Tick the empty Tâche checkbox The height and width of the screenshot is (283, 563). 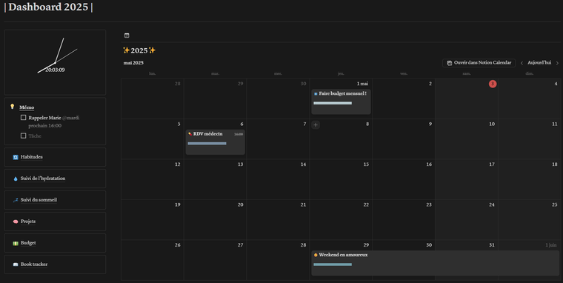coord(24,136)
